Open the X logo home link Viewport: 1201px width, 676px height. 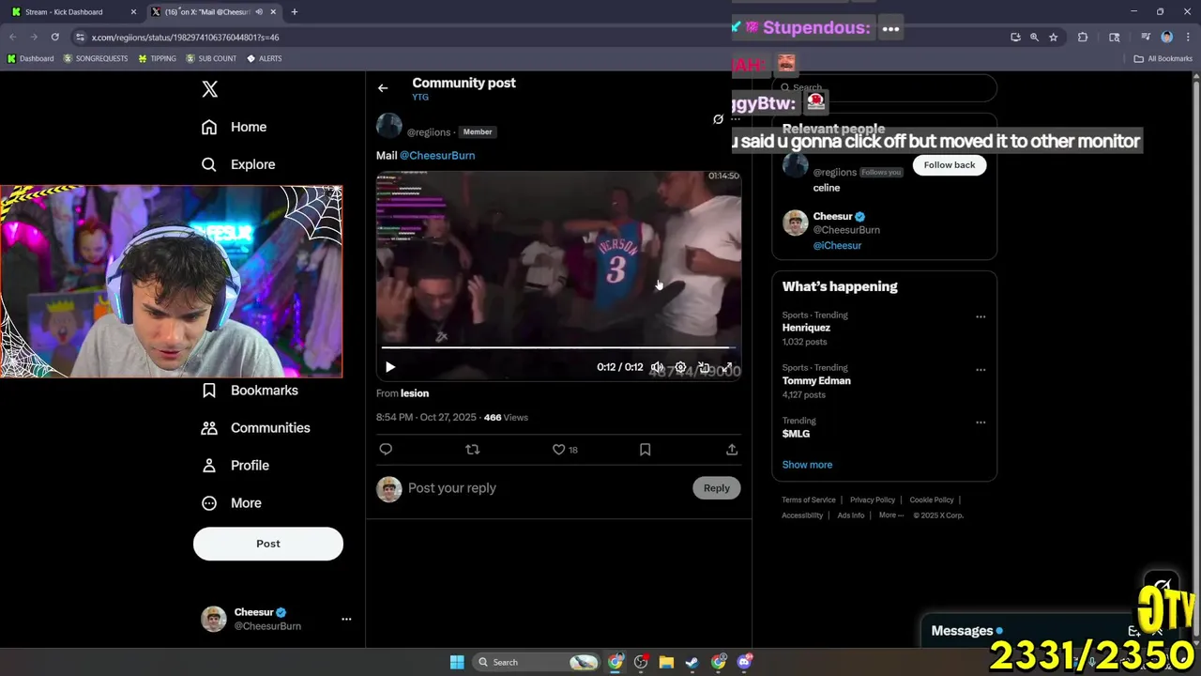point(209,89)
